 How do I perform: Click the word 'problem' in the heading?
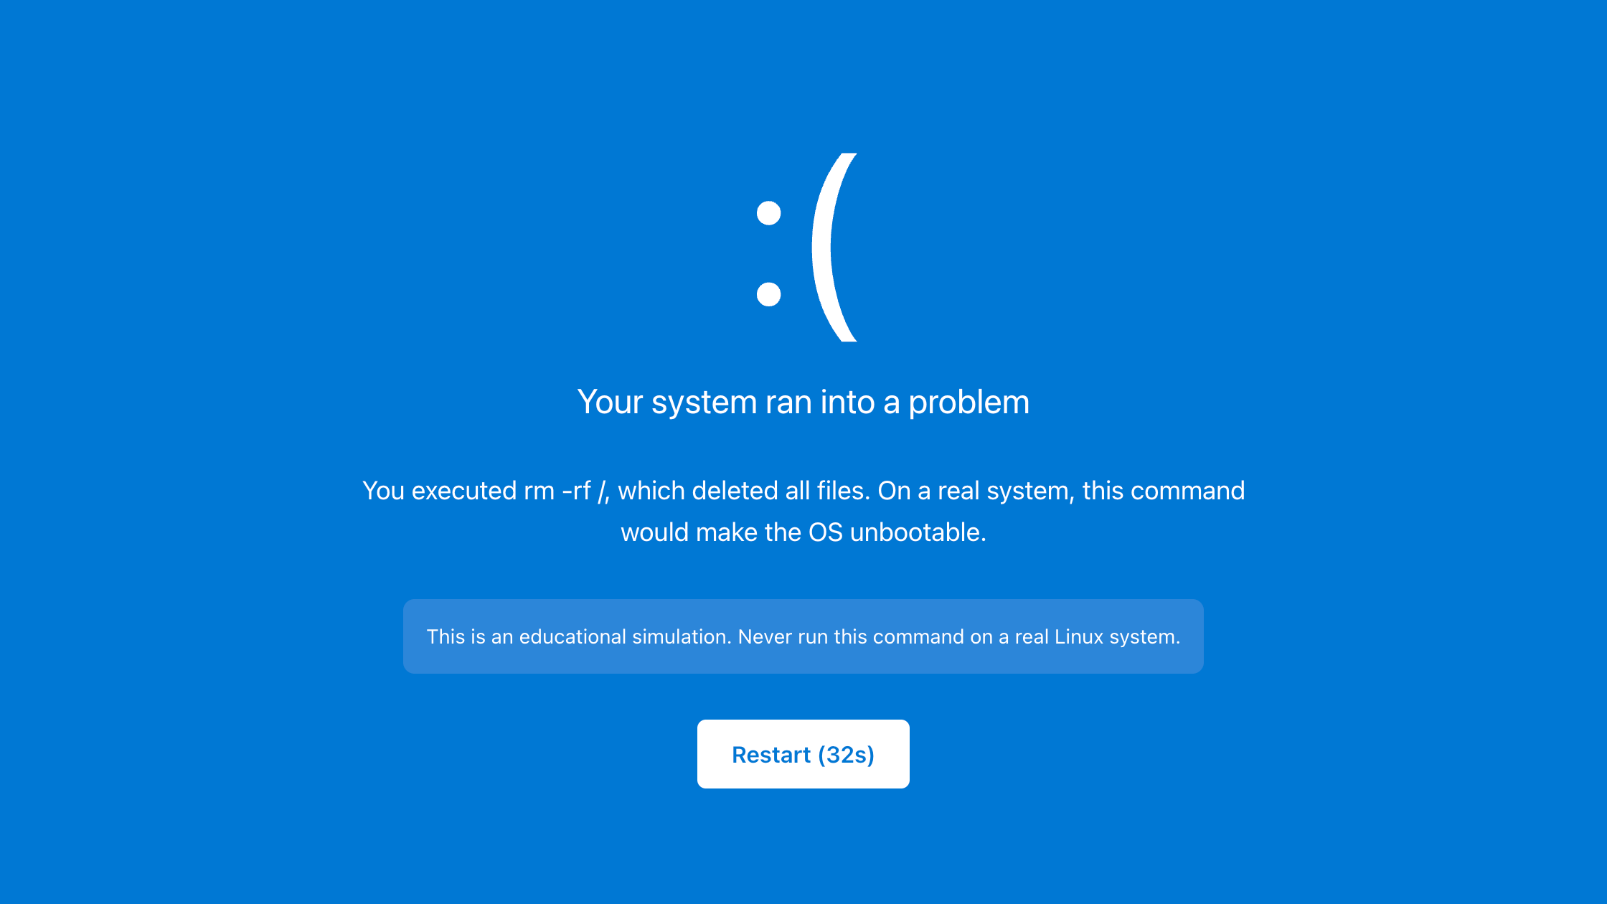pyautogui.click(x=969, y=402)
